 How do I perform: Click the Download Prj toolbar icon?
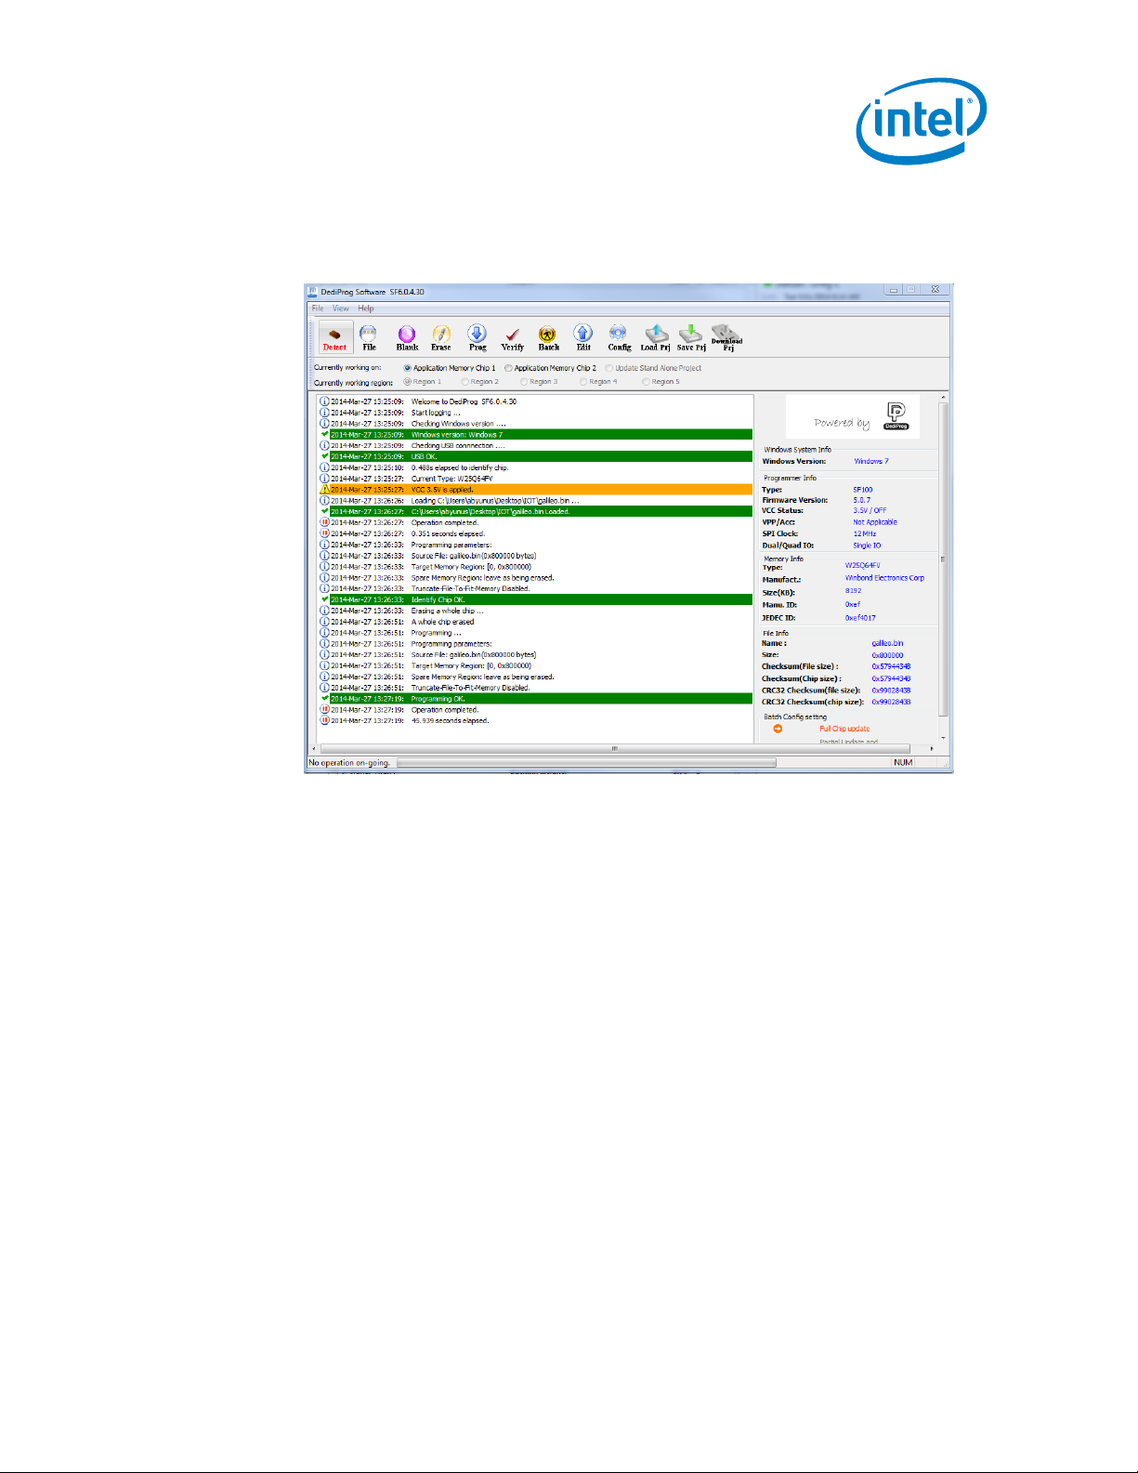click(726, 337)
